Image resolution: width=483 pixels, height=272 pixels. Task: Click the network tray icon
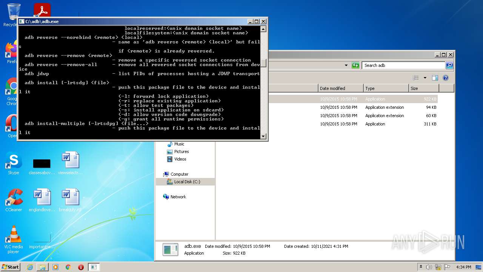tap(438, 267)
